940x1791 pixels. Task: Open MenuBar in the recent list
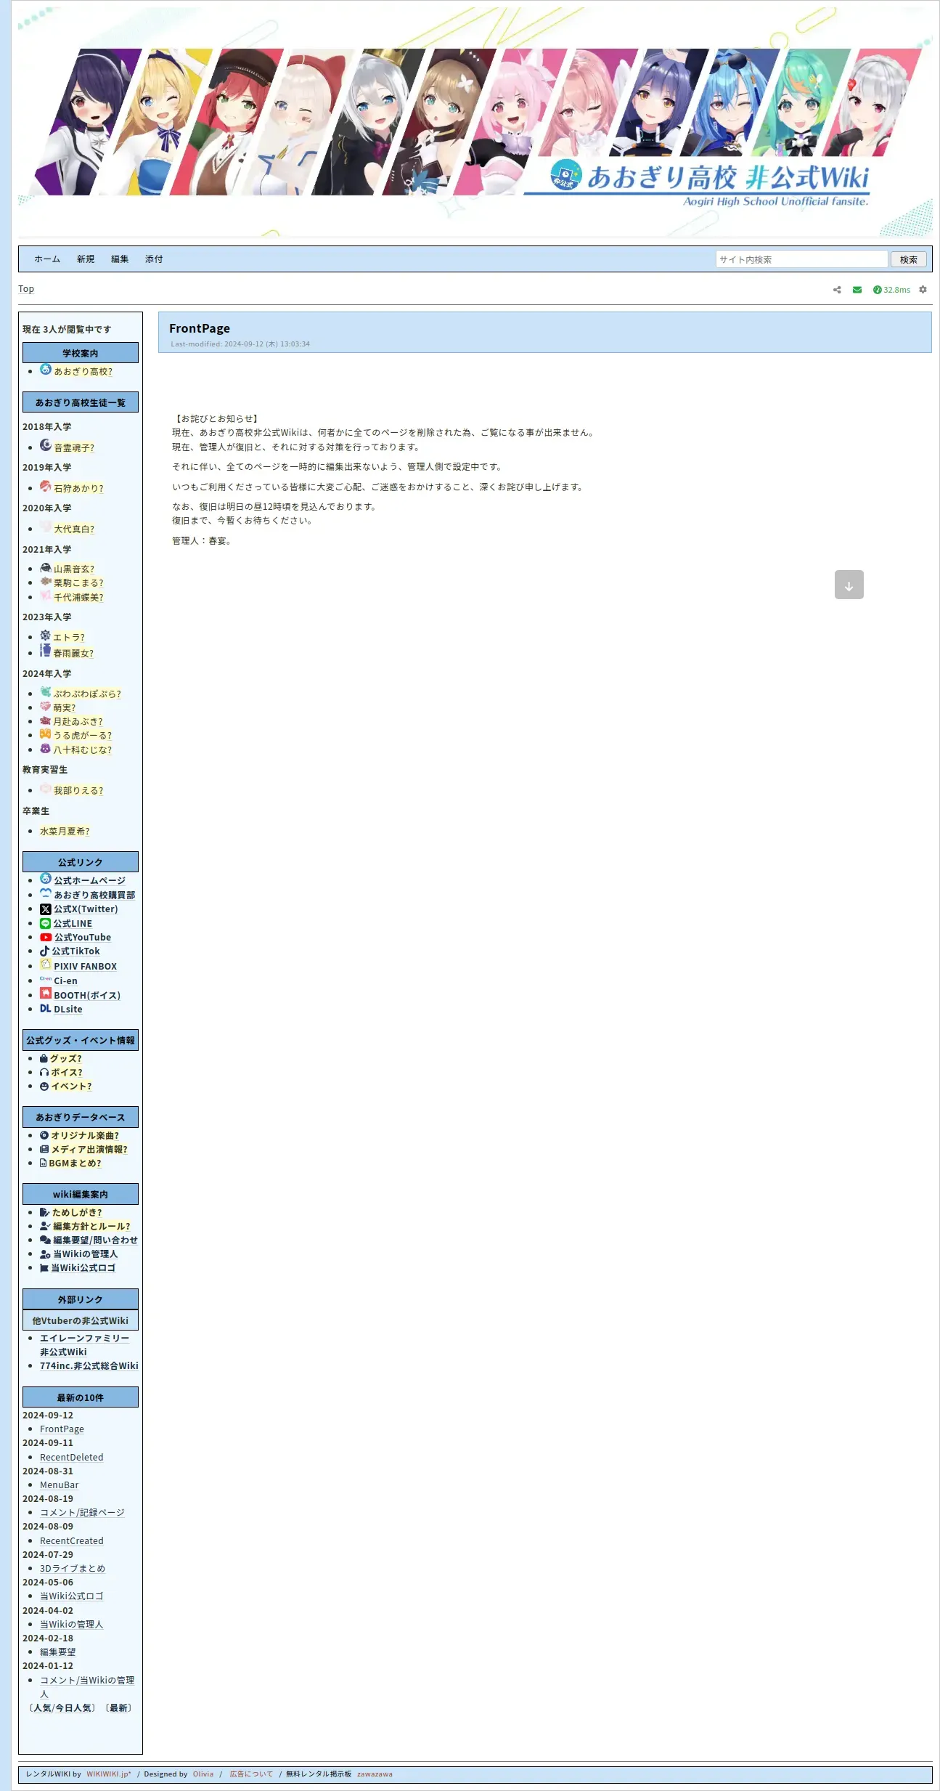point(59,1485)
